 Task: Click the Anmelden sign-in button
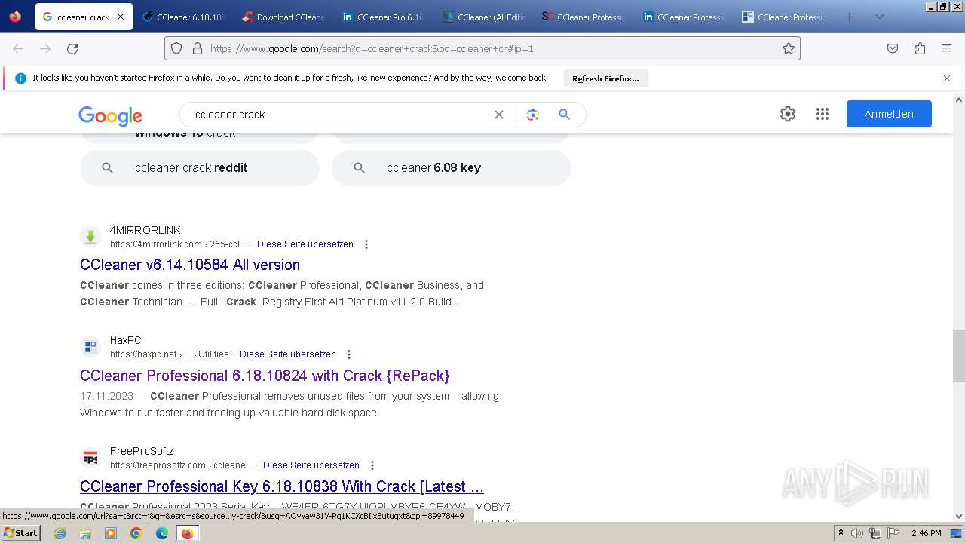889,114
